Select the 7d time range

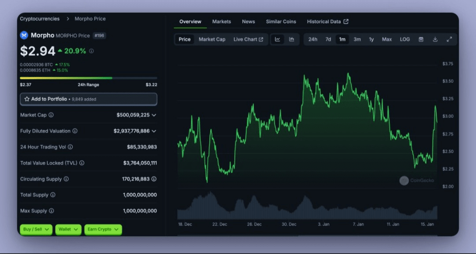(x=328, y=40)
